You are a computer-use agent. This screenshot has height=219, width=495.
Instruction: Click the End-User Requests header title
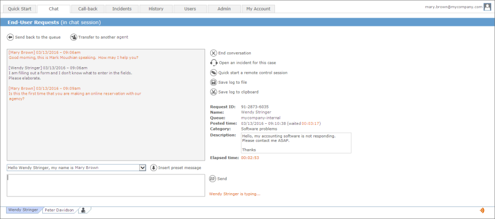tap(33, 23)
